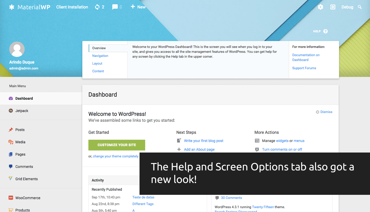
Task: Click the Help question mark icon
Action: tap(326, 31)
